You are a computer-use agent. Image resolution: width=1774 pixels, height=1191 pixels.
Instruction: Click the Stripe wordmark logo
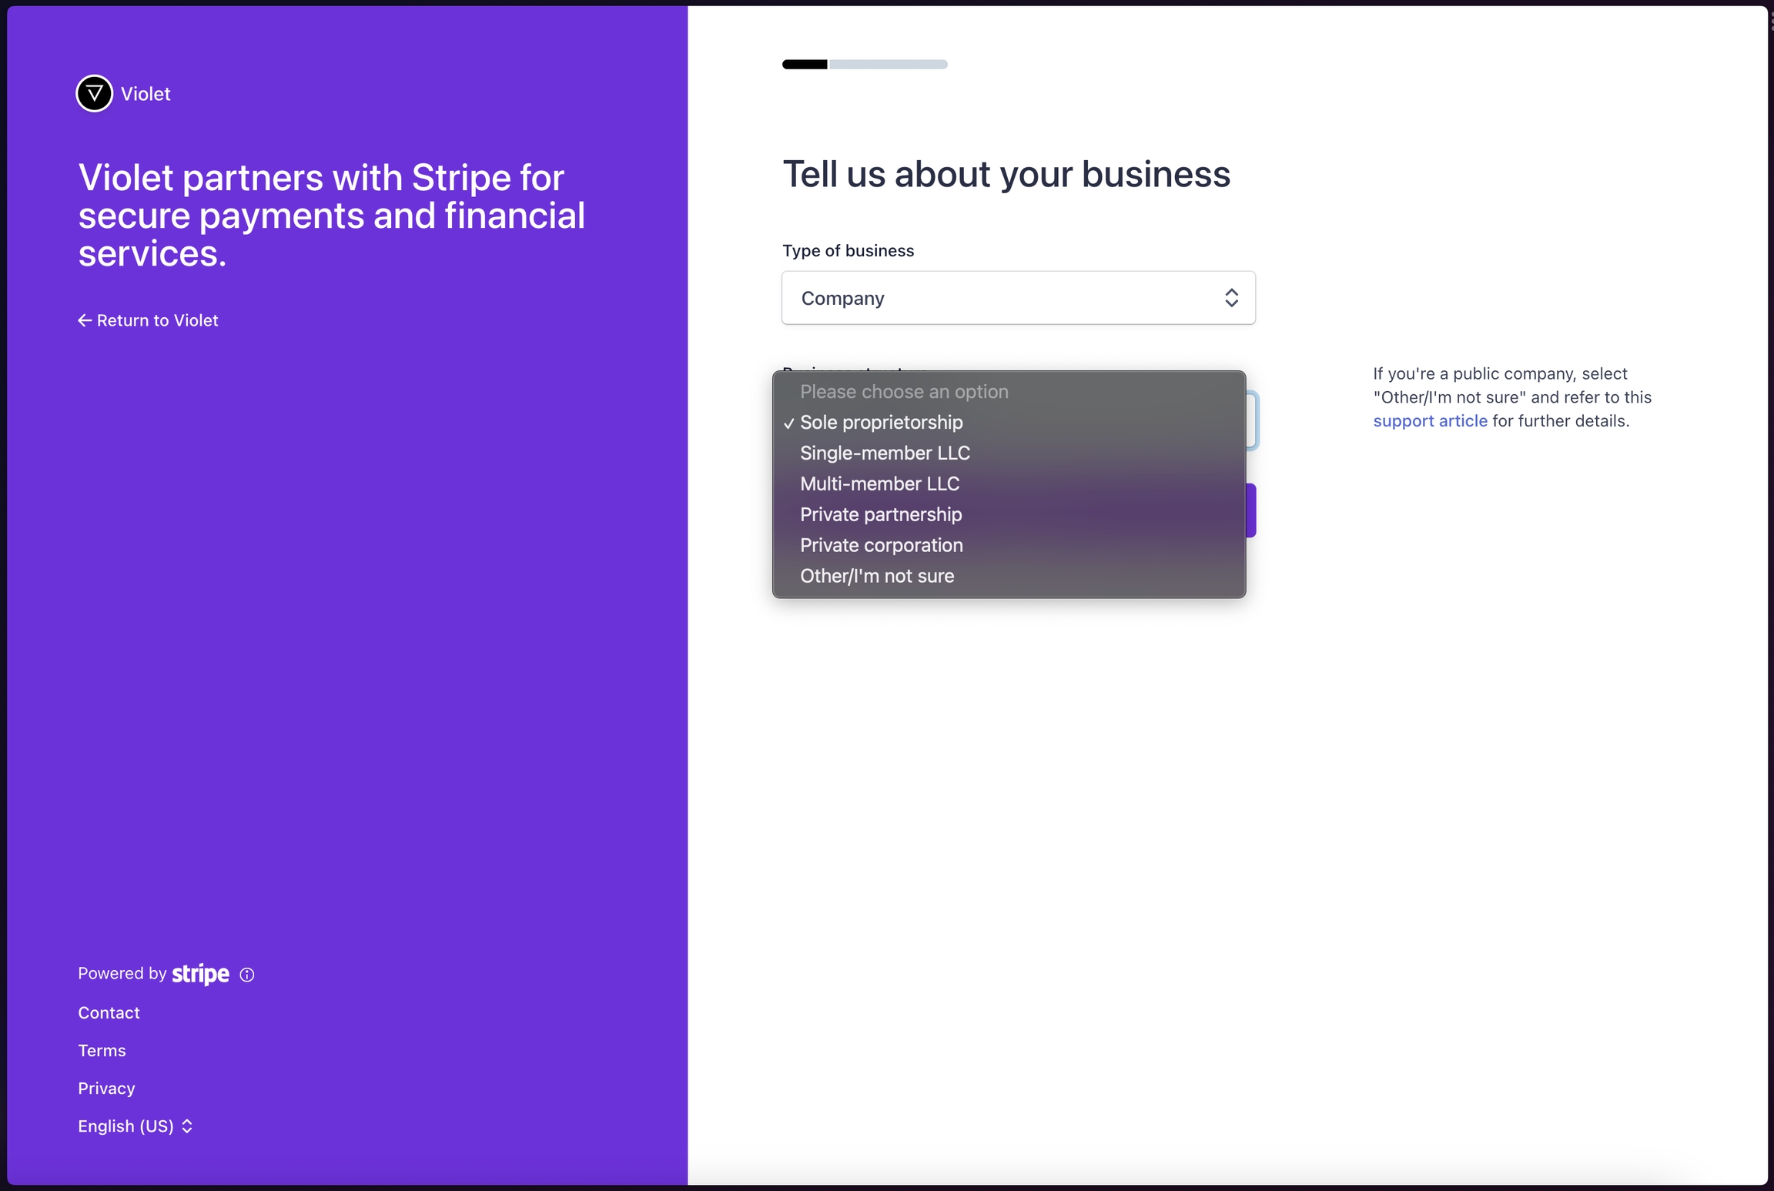coord(200,974)
